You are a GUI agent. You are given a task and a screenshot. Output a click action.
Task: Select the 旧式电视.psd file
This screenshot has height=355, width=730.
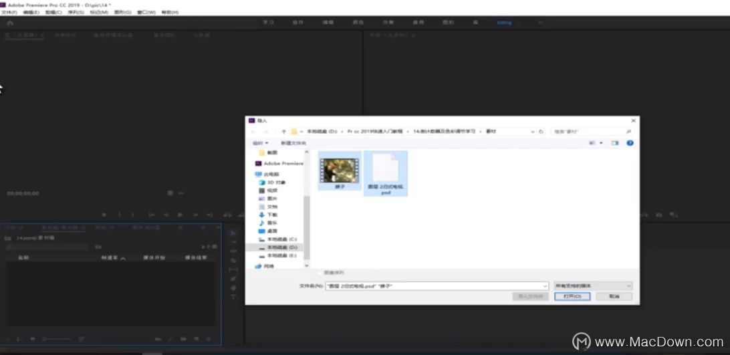[x=386, y=174]
